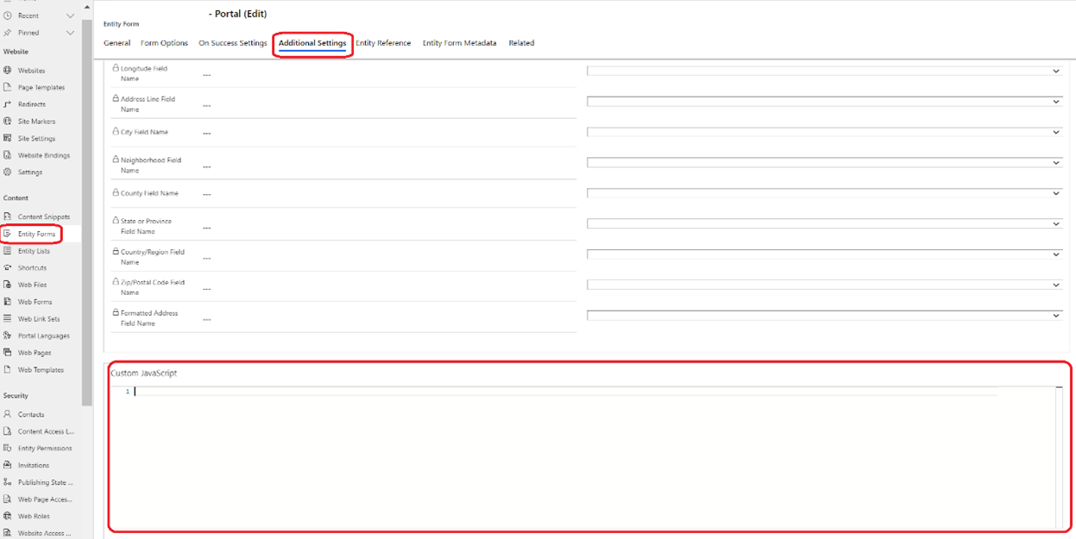Open the Formatted Address Field Name dropdown

pyautogui.click(x=824, y=316)
